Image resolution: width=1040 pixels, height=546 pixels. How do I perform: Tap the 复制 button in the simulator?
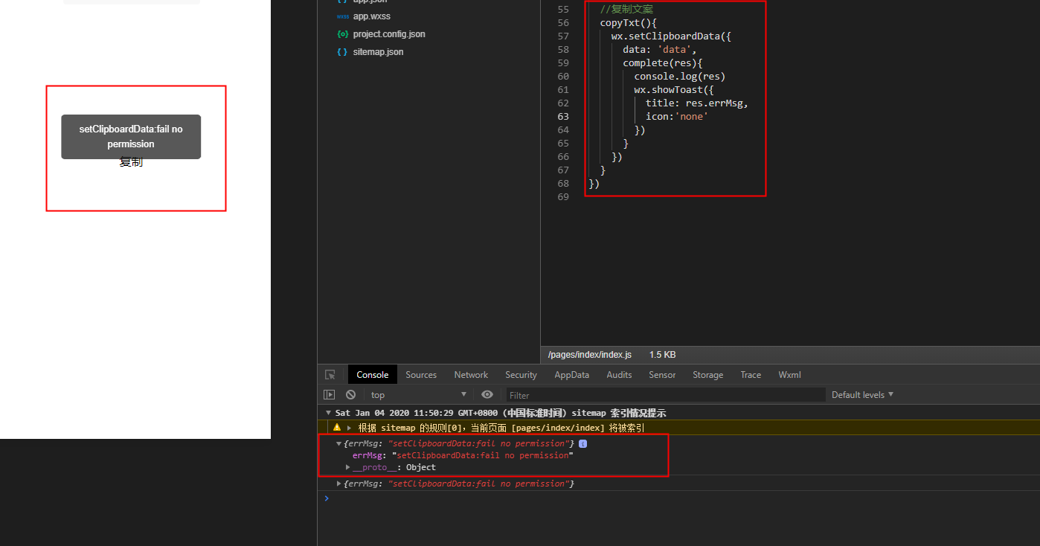point(131,162)
